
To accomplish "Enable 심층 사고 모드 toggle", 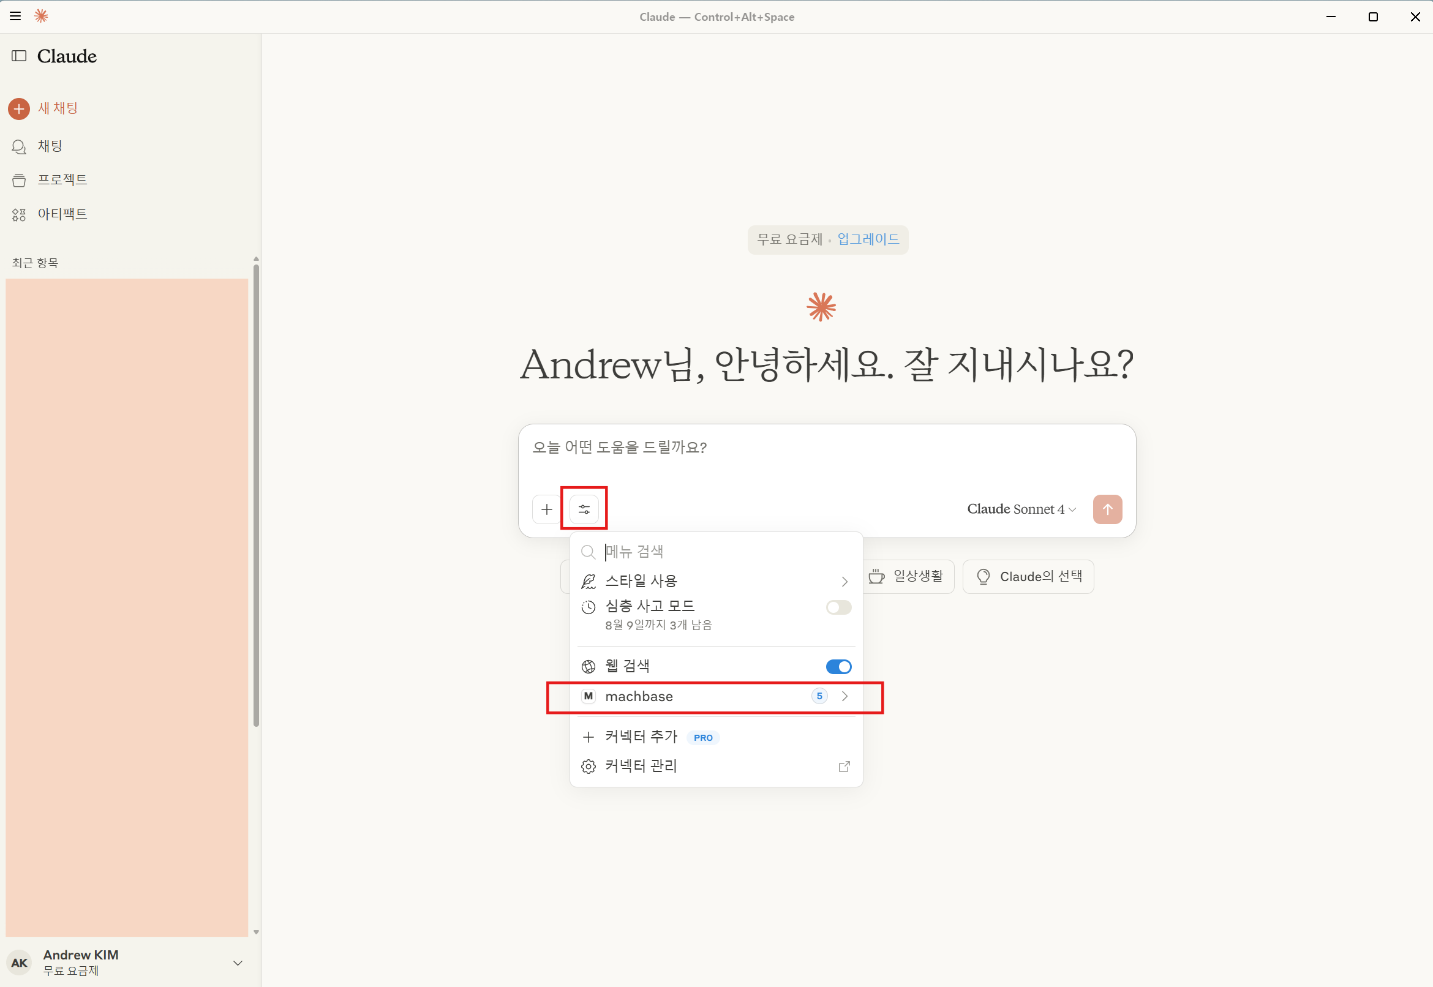I will [838, 607].
